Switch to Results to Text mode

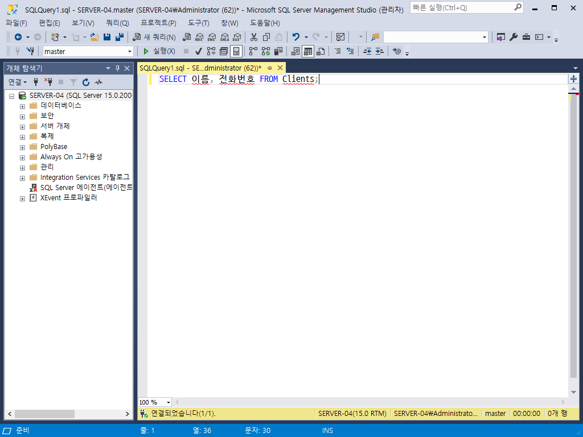(295, 51)
